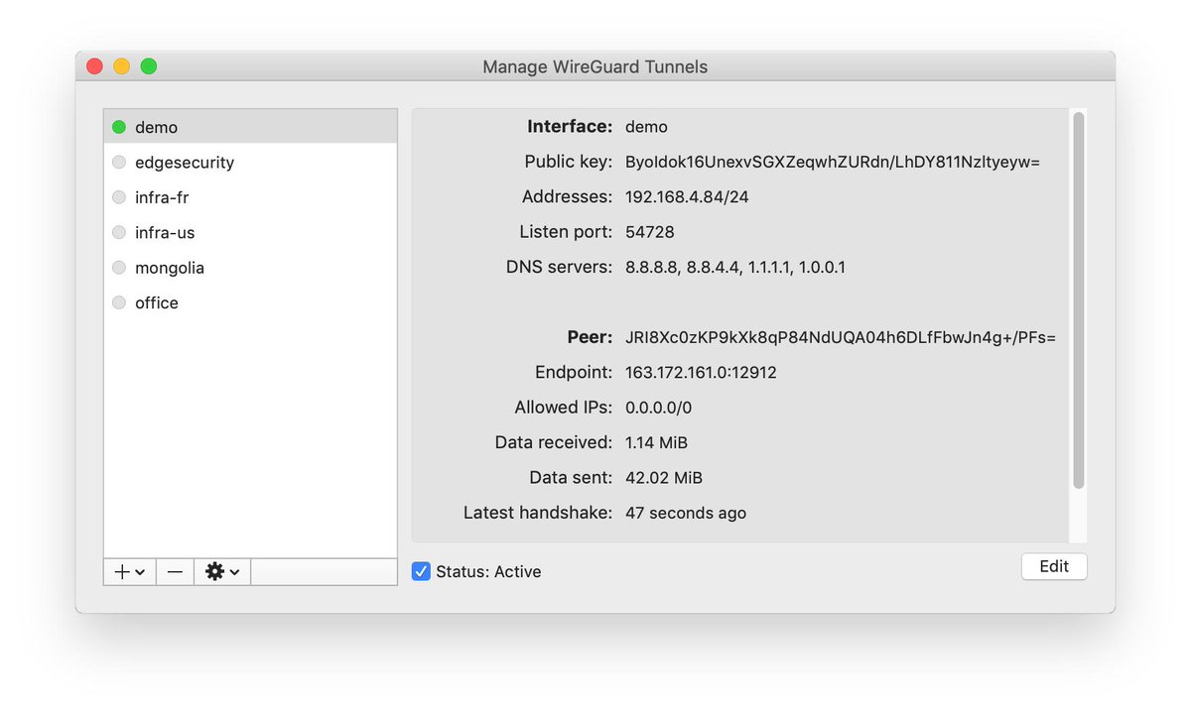Viewport: 1191px width, 713px height.
Task: Click the endpoint 163.172.161.0:12912
Action: tap(701, 373)
